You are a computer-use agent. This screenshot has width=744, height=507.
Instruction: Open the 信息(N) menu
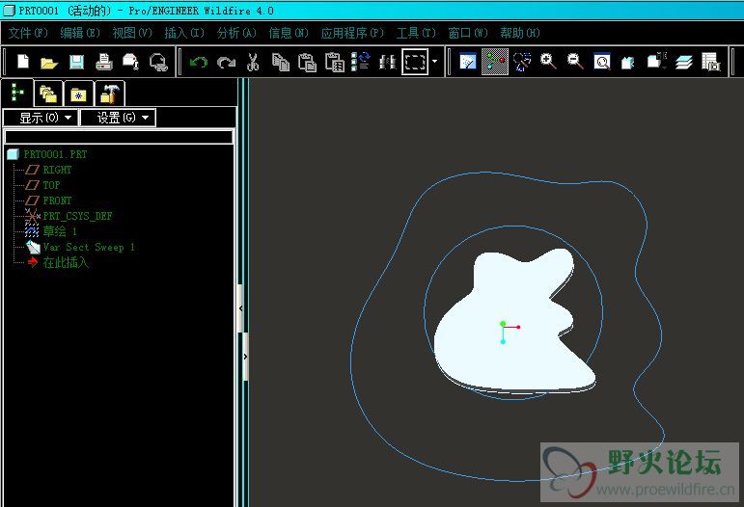pos(289,33)
